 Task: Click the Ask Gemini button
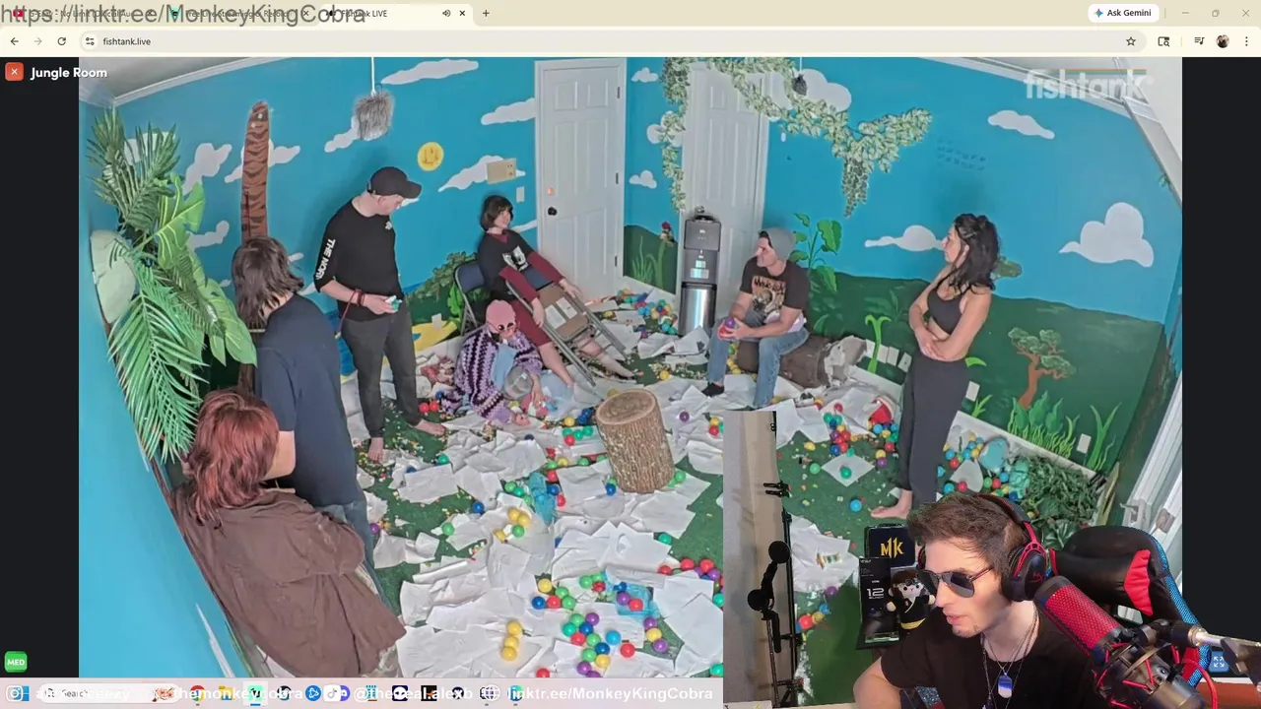pyautogui.click(x=1122, y=13)
